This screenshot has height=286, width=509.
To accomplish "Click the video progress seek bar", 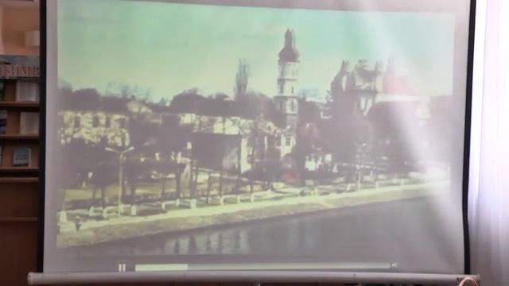I will tap(262, 267).
